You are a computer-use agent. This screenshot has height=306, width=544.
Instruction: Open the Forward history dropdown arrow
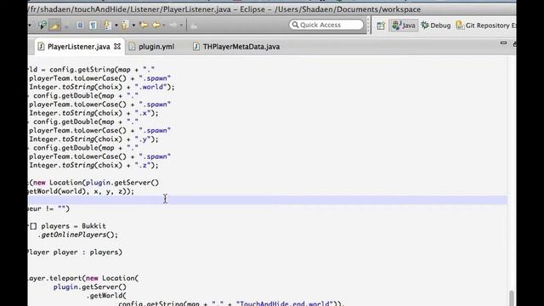[x=181, y=25]
